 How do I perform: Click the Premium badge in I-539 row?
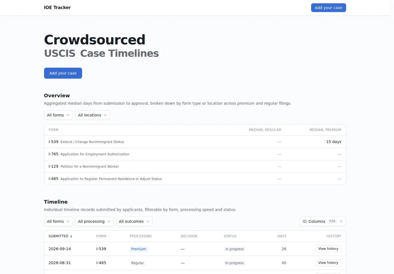(138, 249)
